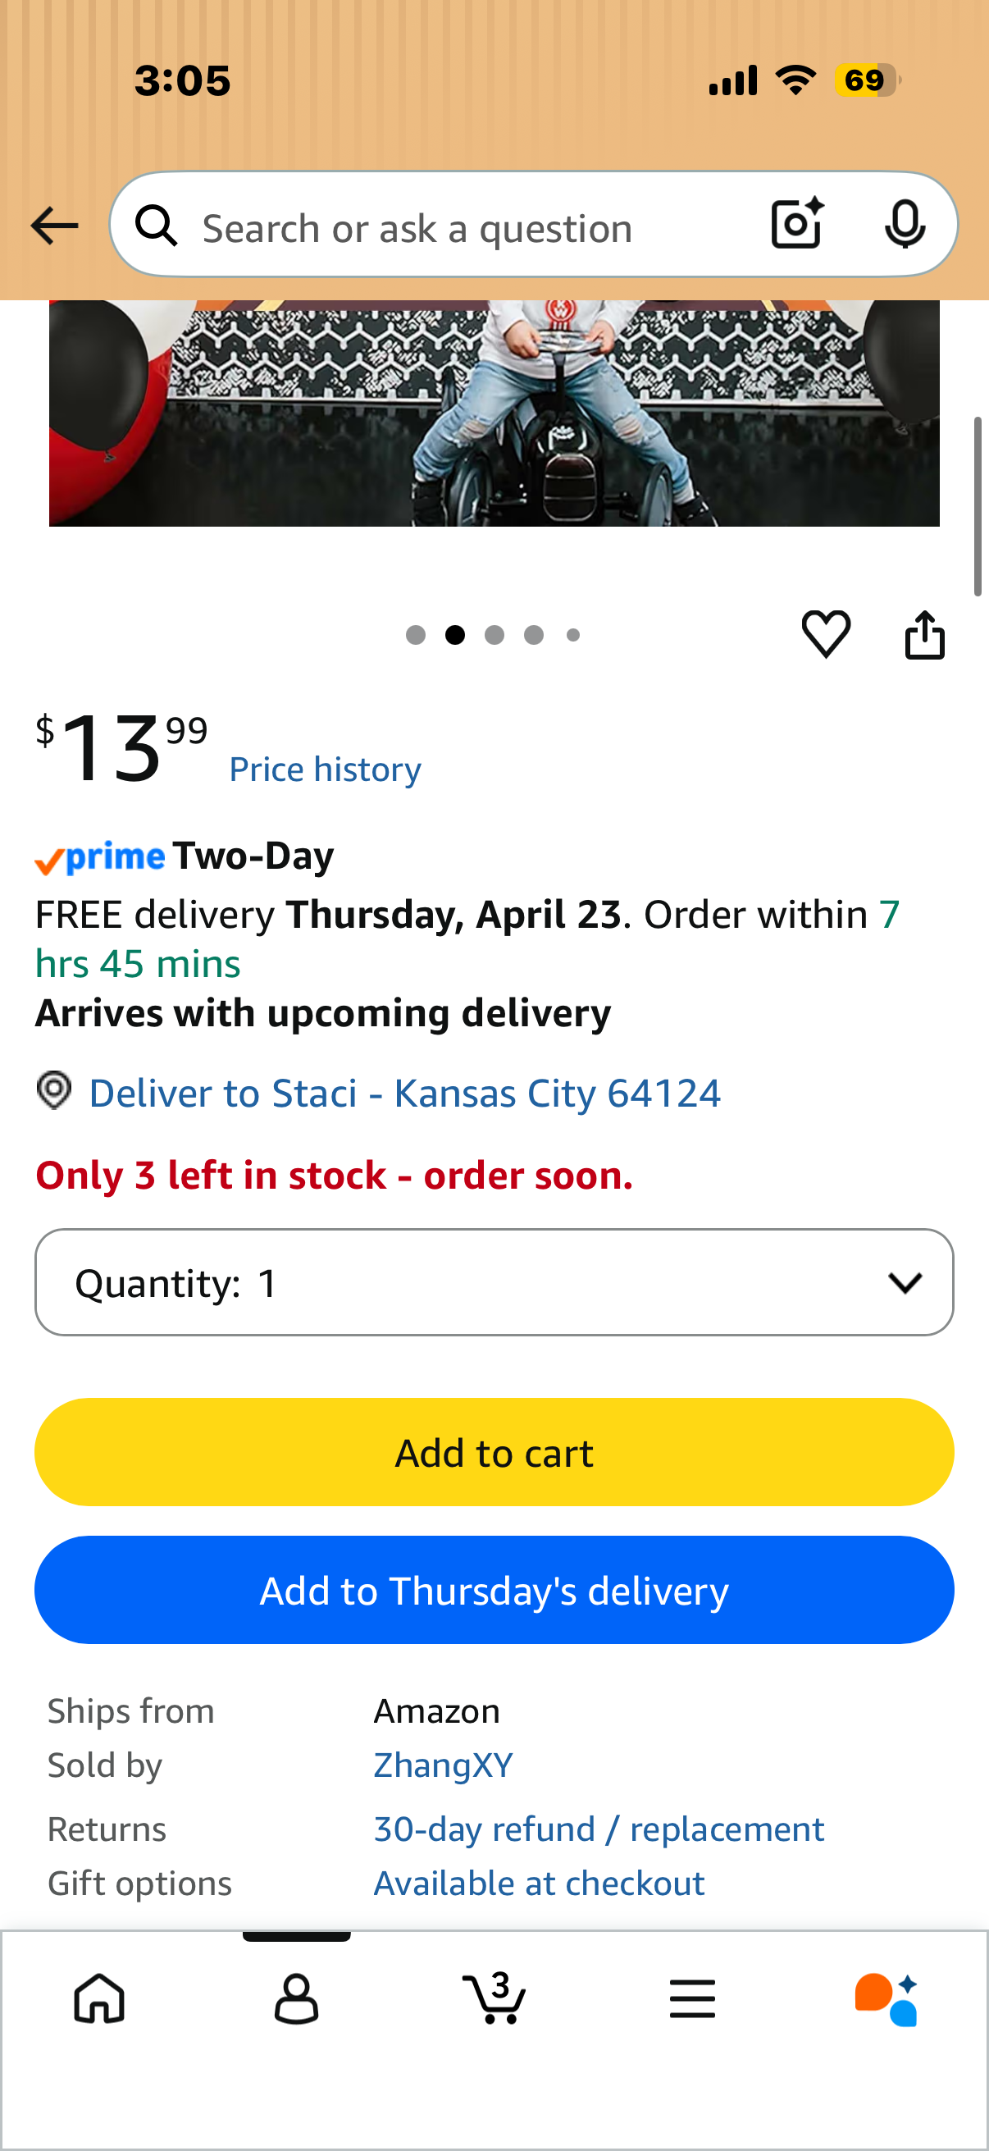
Task: Open the hamburger menu tab
Action: [x=692, y=1998]
